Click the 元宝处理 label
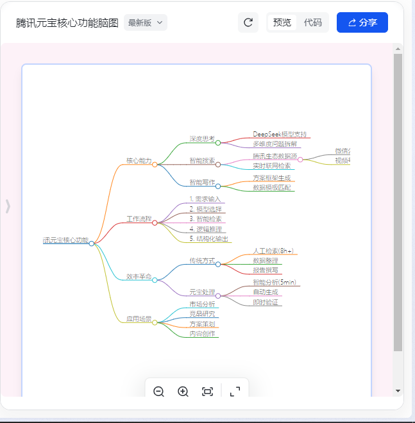Viewport: 415px width, 423px height. click(202, 292)
